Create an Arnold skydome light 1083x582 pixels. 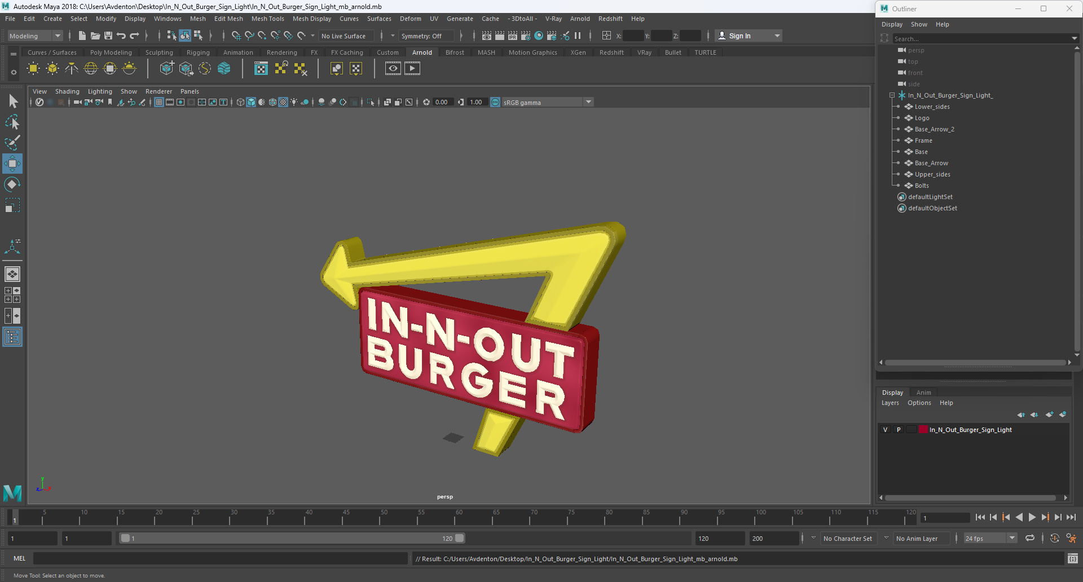click(91, 69)
